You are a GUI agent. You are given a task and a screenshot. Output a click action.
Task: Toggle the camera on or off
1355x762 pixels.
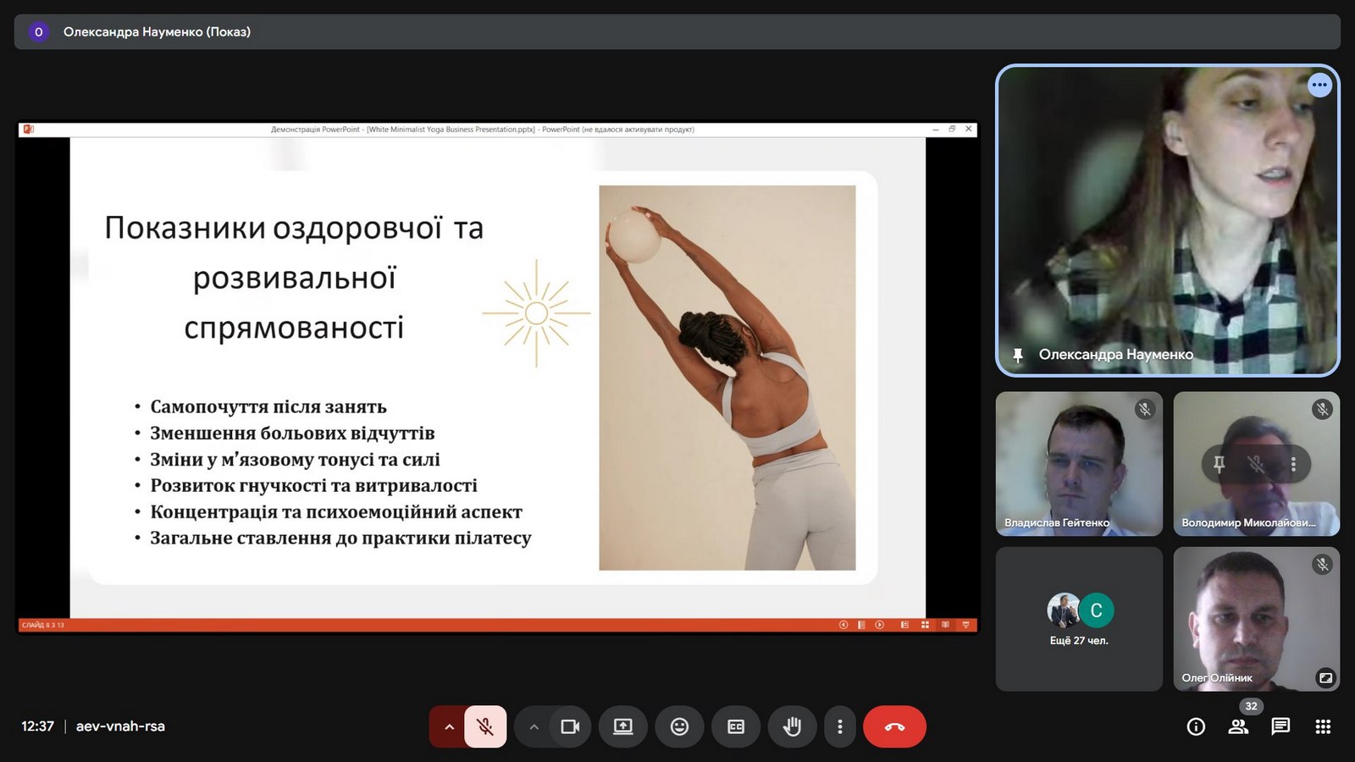(x=570, y=726)
